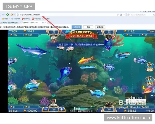The height and width of the screenshot is (124, 155).
Task: Click the 取消 button in the notification bar
Action: coord(88,27)
